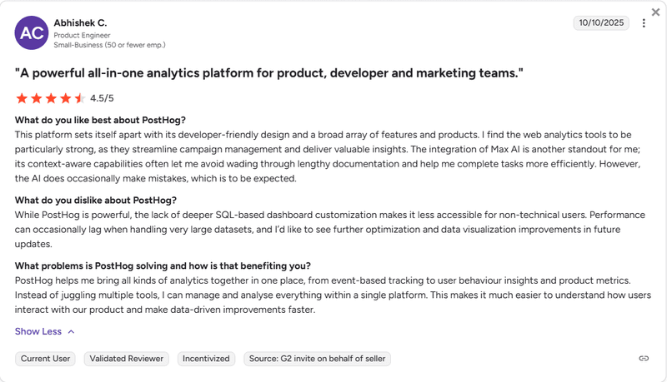Click 'What do you dislike about PostHog' heading

pyautogui.click(x=96, y=201)
